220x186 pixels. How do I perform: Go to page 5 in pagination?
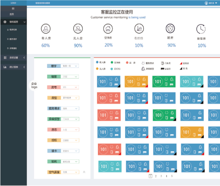[172, 176]
